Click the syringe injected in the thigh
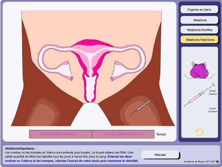The image size is (222, 167). coord(141,107)
